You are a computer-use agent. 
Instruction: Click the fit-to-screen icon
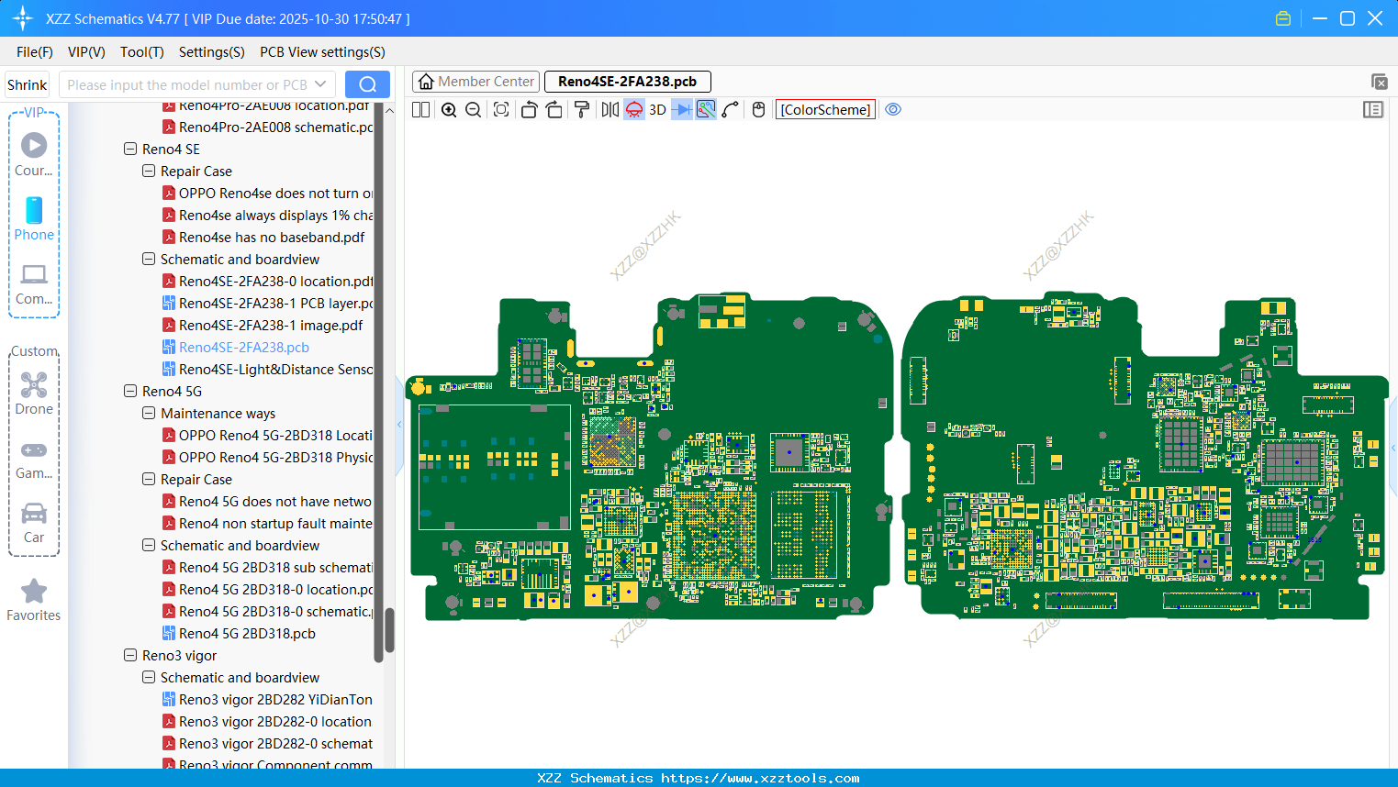point(501,110)
